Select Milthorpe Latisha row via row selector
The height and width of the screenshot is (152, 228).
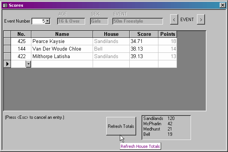(7, 56)
